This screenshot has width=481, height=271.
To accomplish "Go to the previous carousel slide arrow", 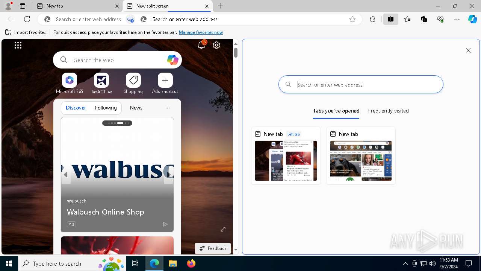I will point(66,175).
